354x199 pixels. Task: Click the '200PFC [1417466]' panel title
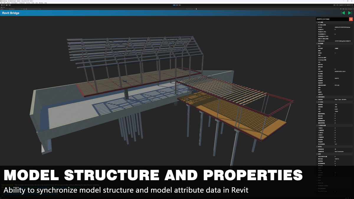[x=323, y=19]
